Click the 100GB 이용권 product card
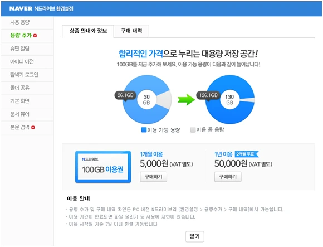 tap(103, 167)
